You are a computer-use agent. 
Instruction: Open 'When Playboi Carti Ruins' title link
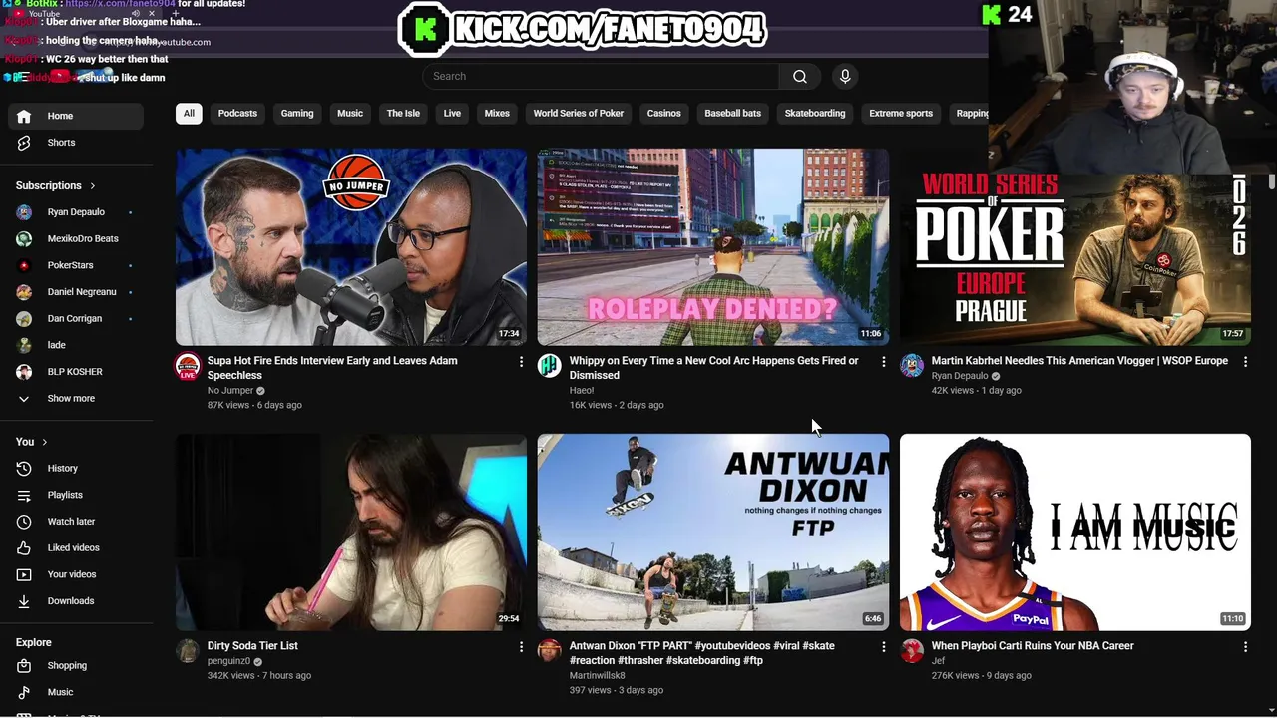[1033, 646]
